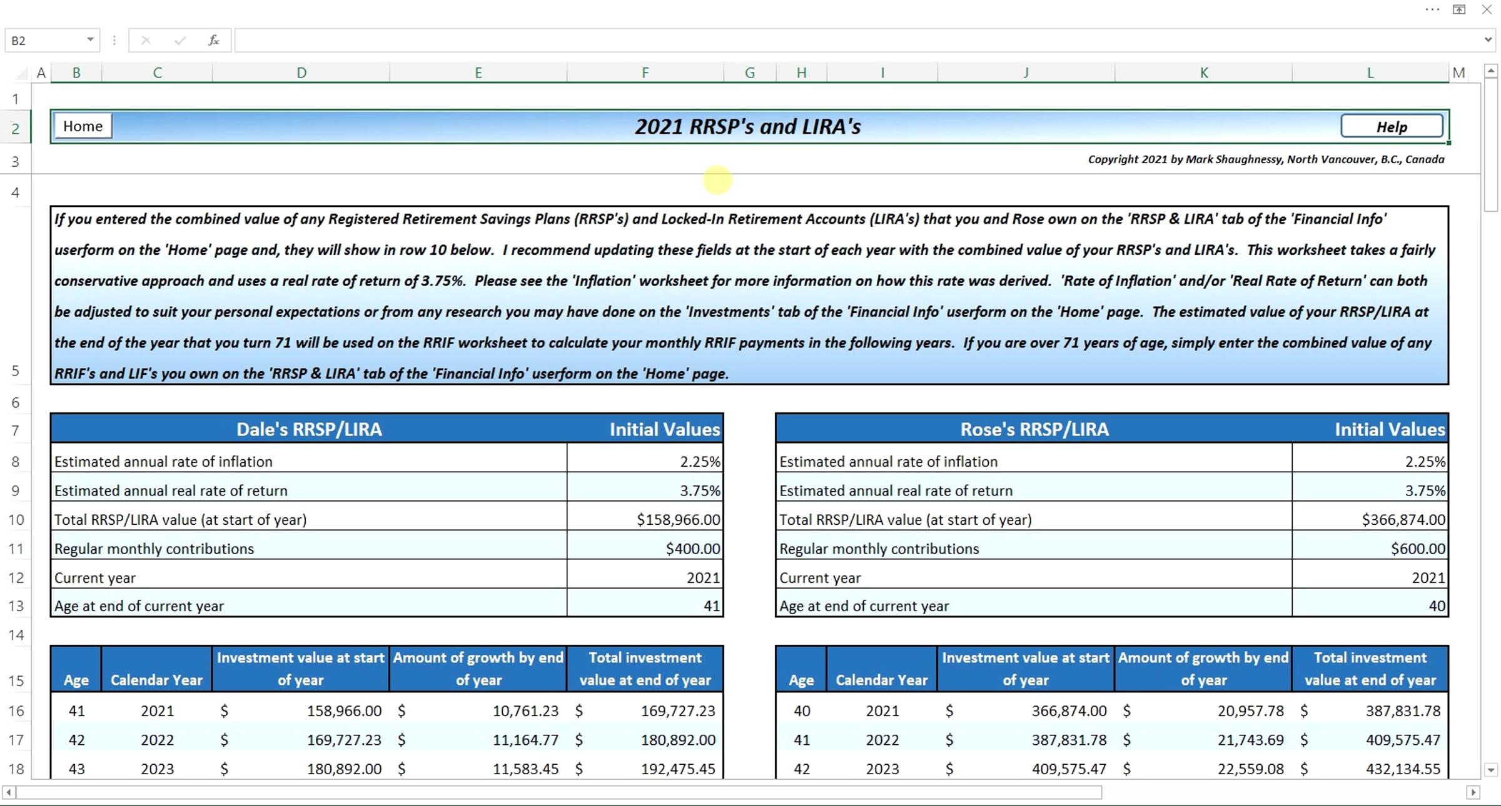Click the formula bar three-dot resize handle
This screenshot has width=1501, height=806.
tap(114, 41)
